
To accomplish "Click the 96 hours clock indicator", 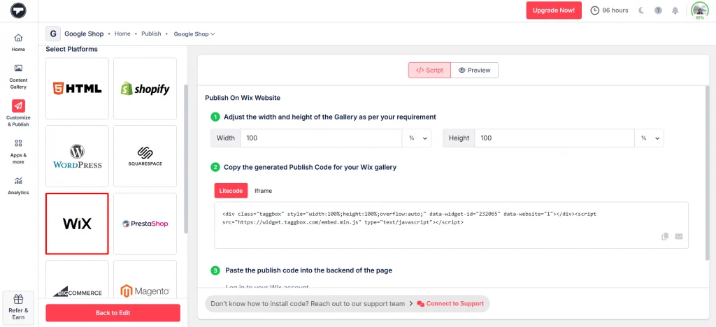I will pos(609,10).
